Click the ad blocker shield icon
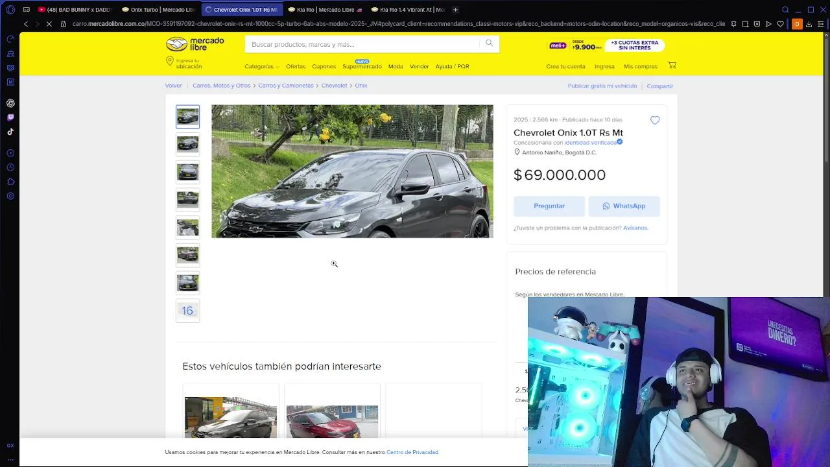The height and width of the screenshot is (467, 830). pos(757,24)
